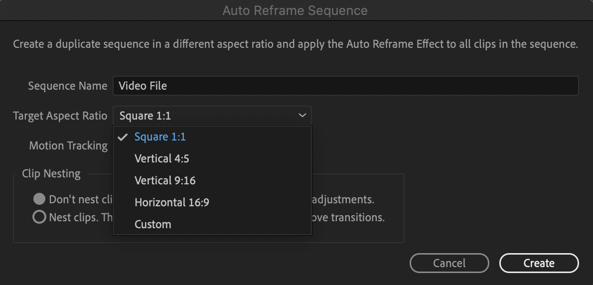Click the Target Aspect Ratio label
The height and width of the screenshot is (285, 593).
pyautogui.click(x=60, y=116)
